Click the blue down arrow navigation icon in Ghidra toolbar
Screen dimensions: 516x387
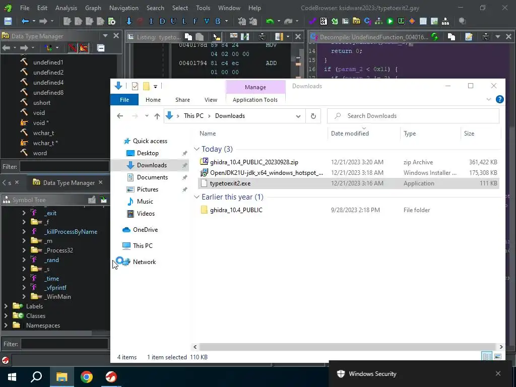(x=128, y=21)
